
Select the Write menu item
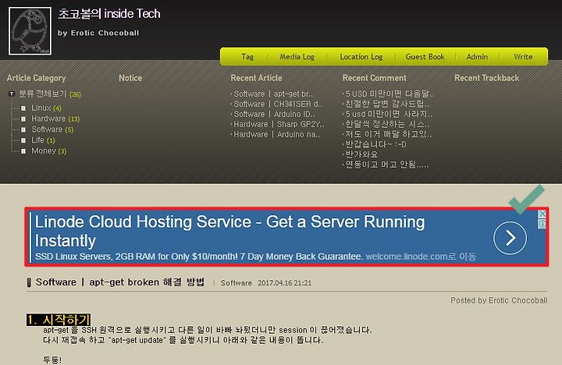523,57
